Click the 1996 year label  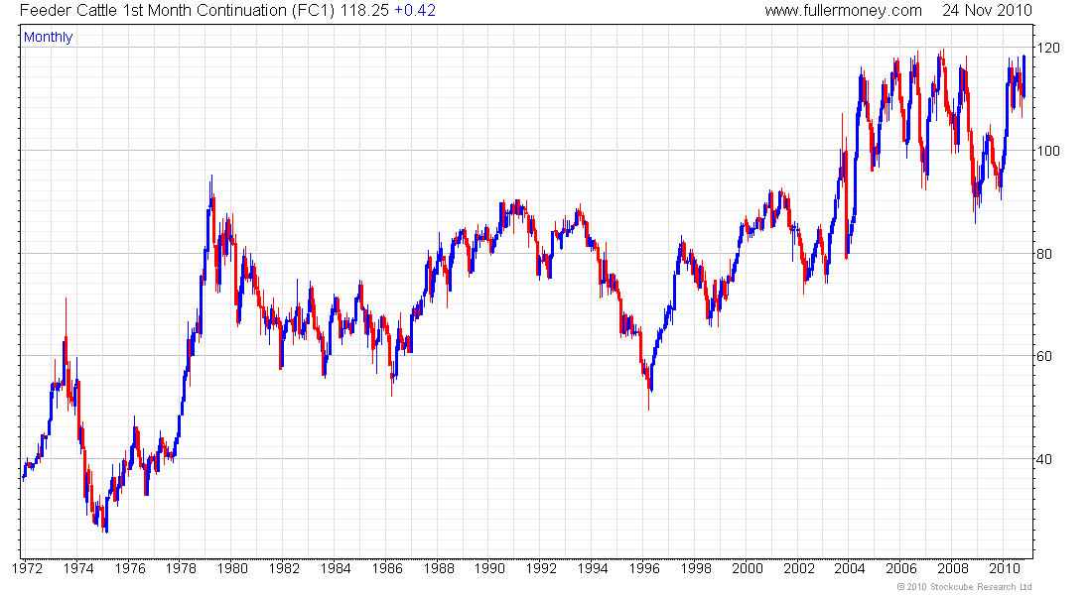(x=644, y=568)
